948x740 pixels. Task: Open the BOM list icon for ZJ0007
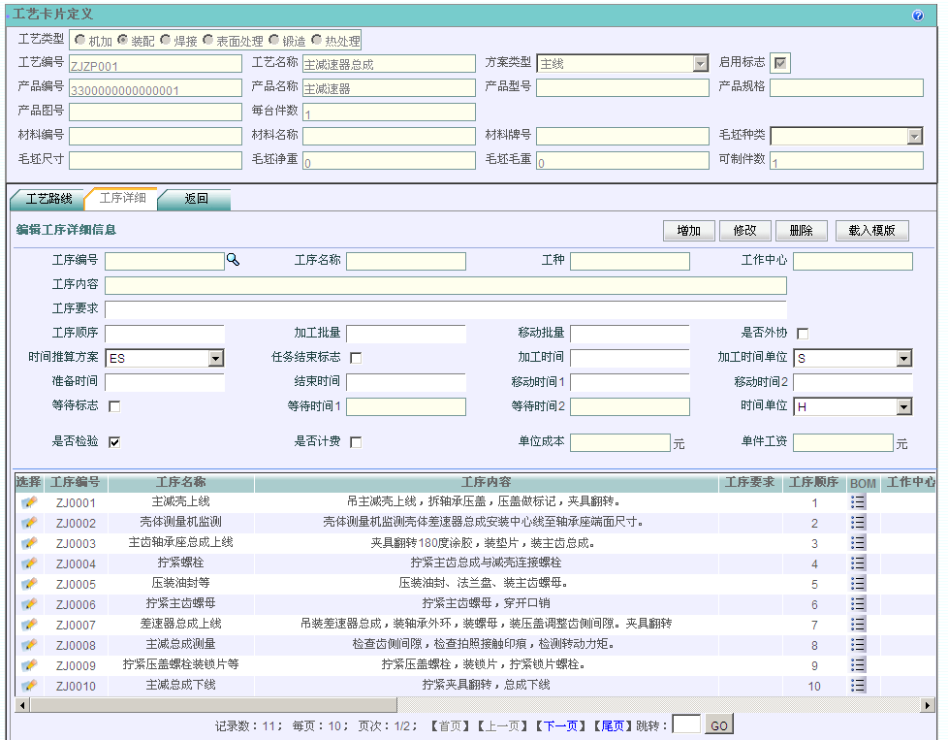coord(858,625)
